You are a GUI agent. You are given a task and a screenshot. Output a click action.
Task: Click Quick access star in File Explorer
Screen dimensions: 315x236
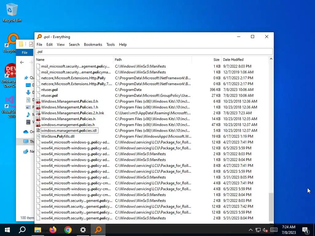pyautogui.click(x=26, y=78)
